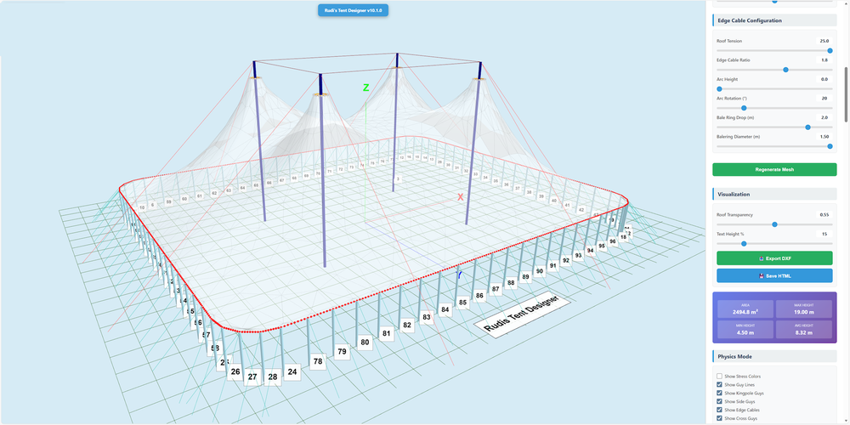
Task: Click the green Z axis label
Action: (365, 88)
